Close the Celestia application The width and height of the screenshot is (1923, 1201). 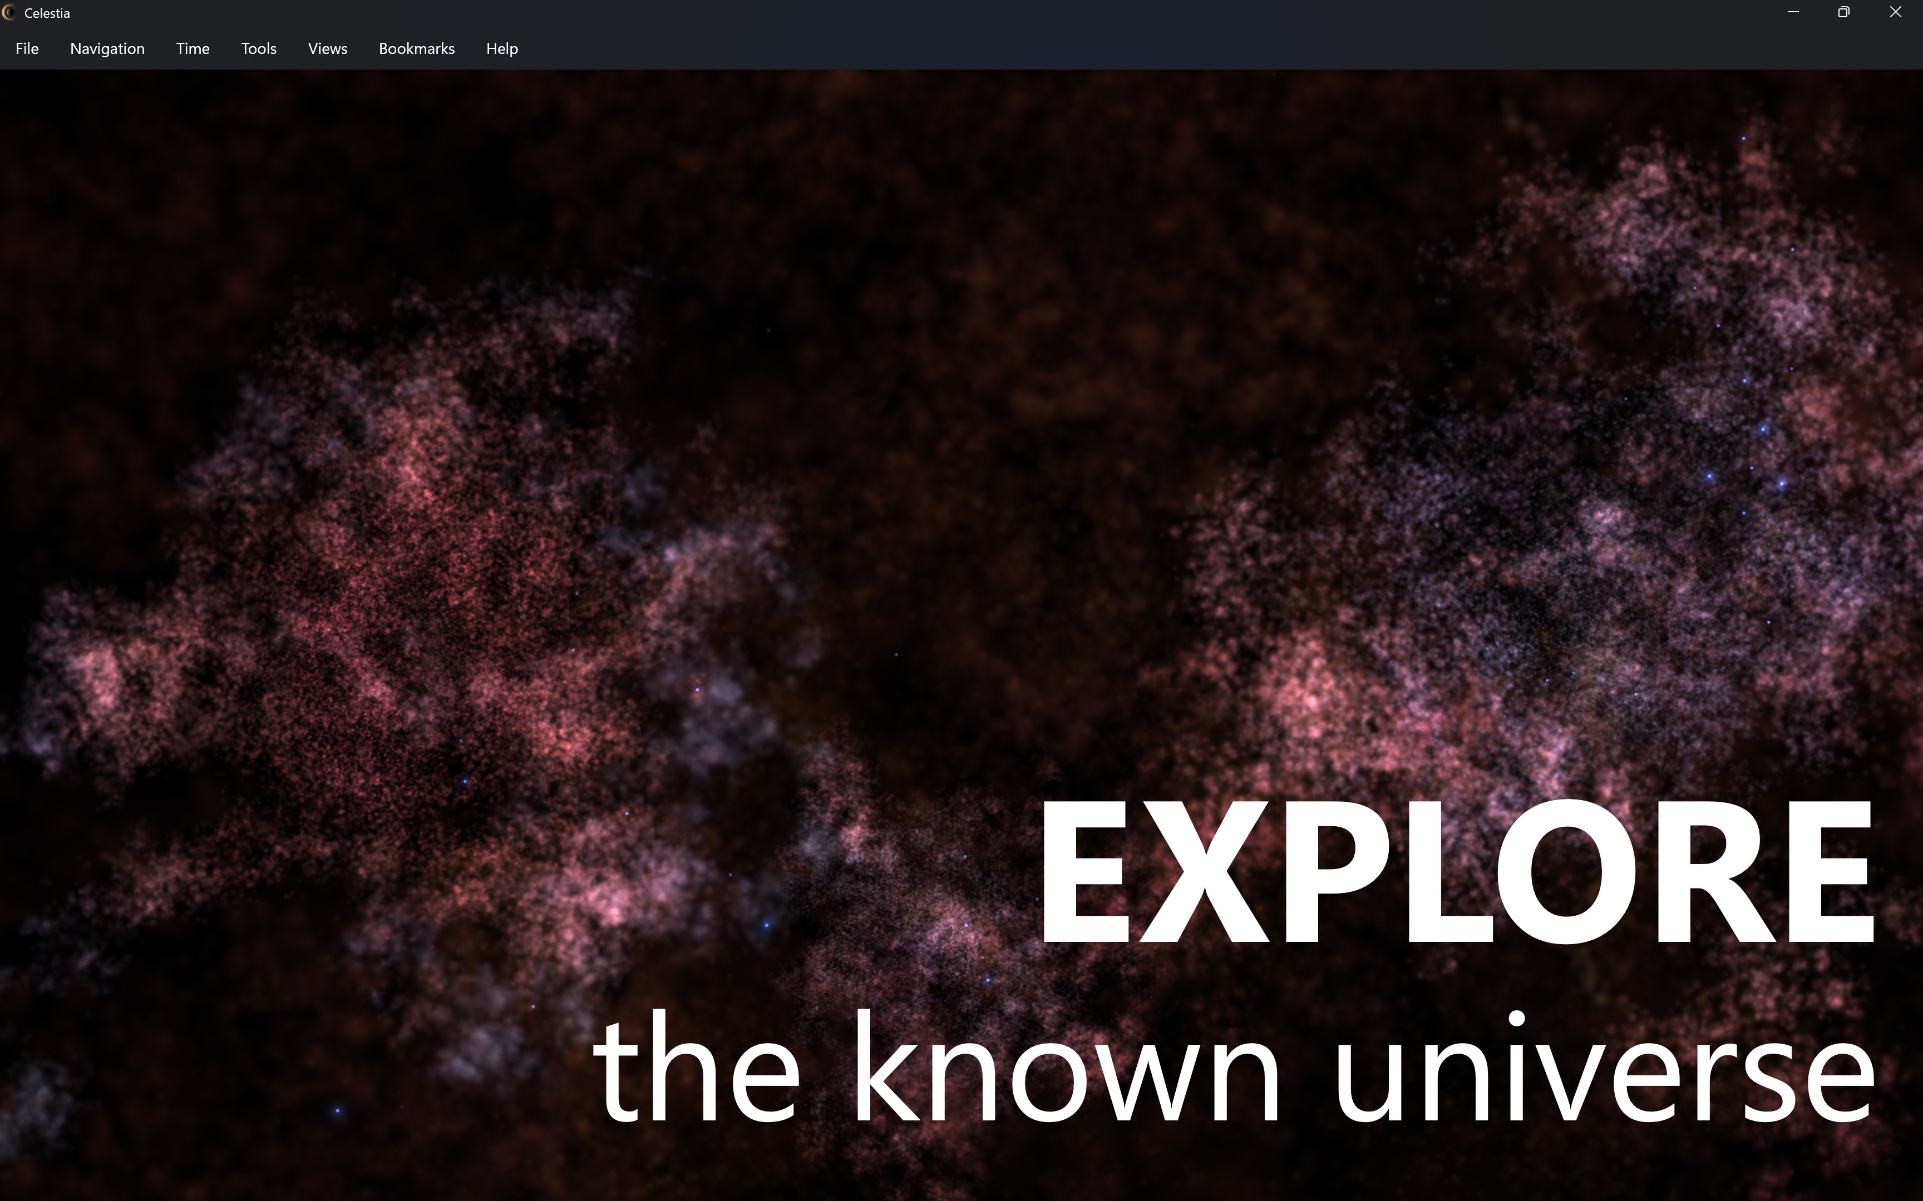pyautogui.click(x=1895, y=12)
